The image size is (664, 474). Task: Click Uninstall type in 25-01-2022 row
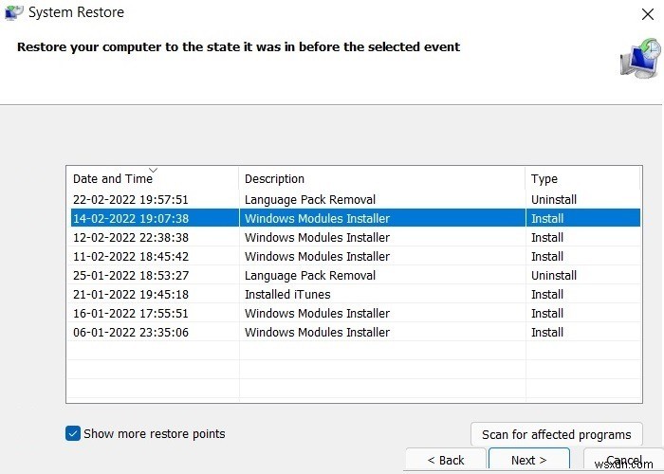(554, 276)
